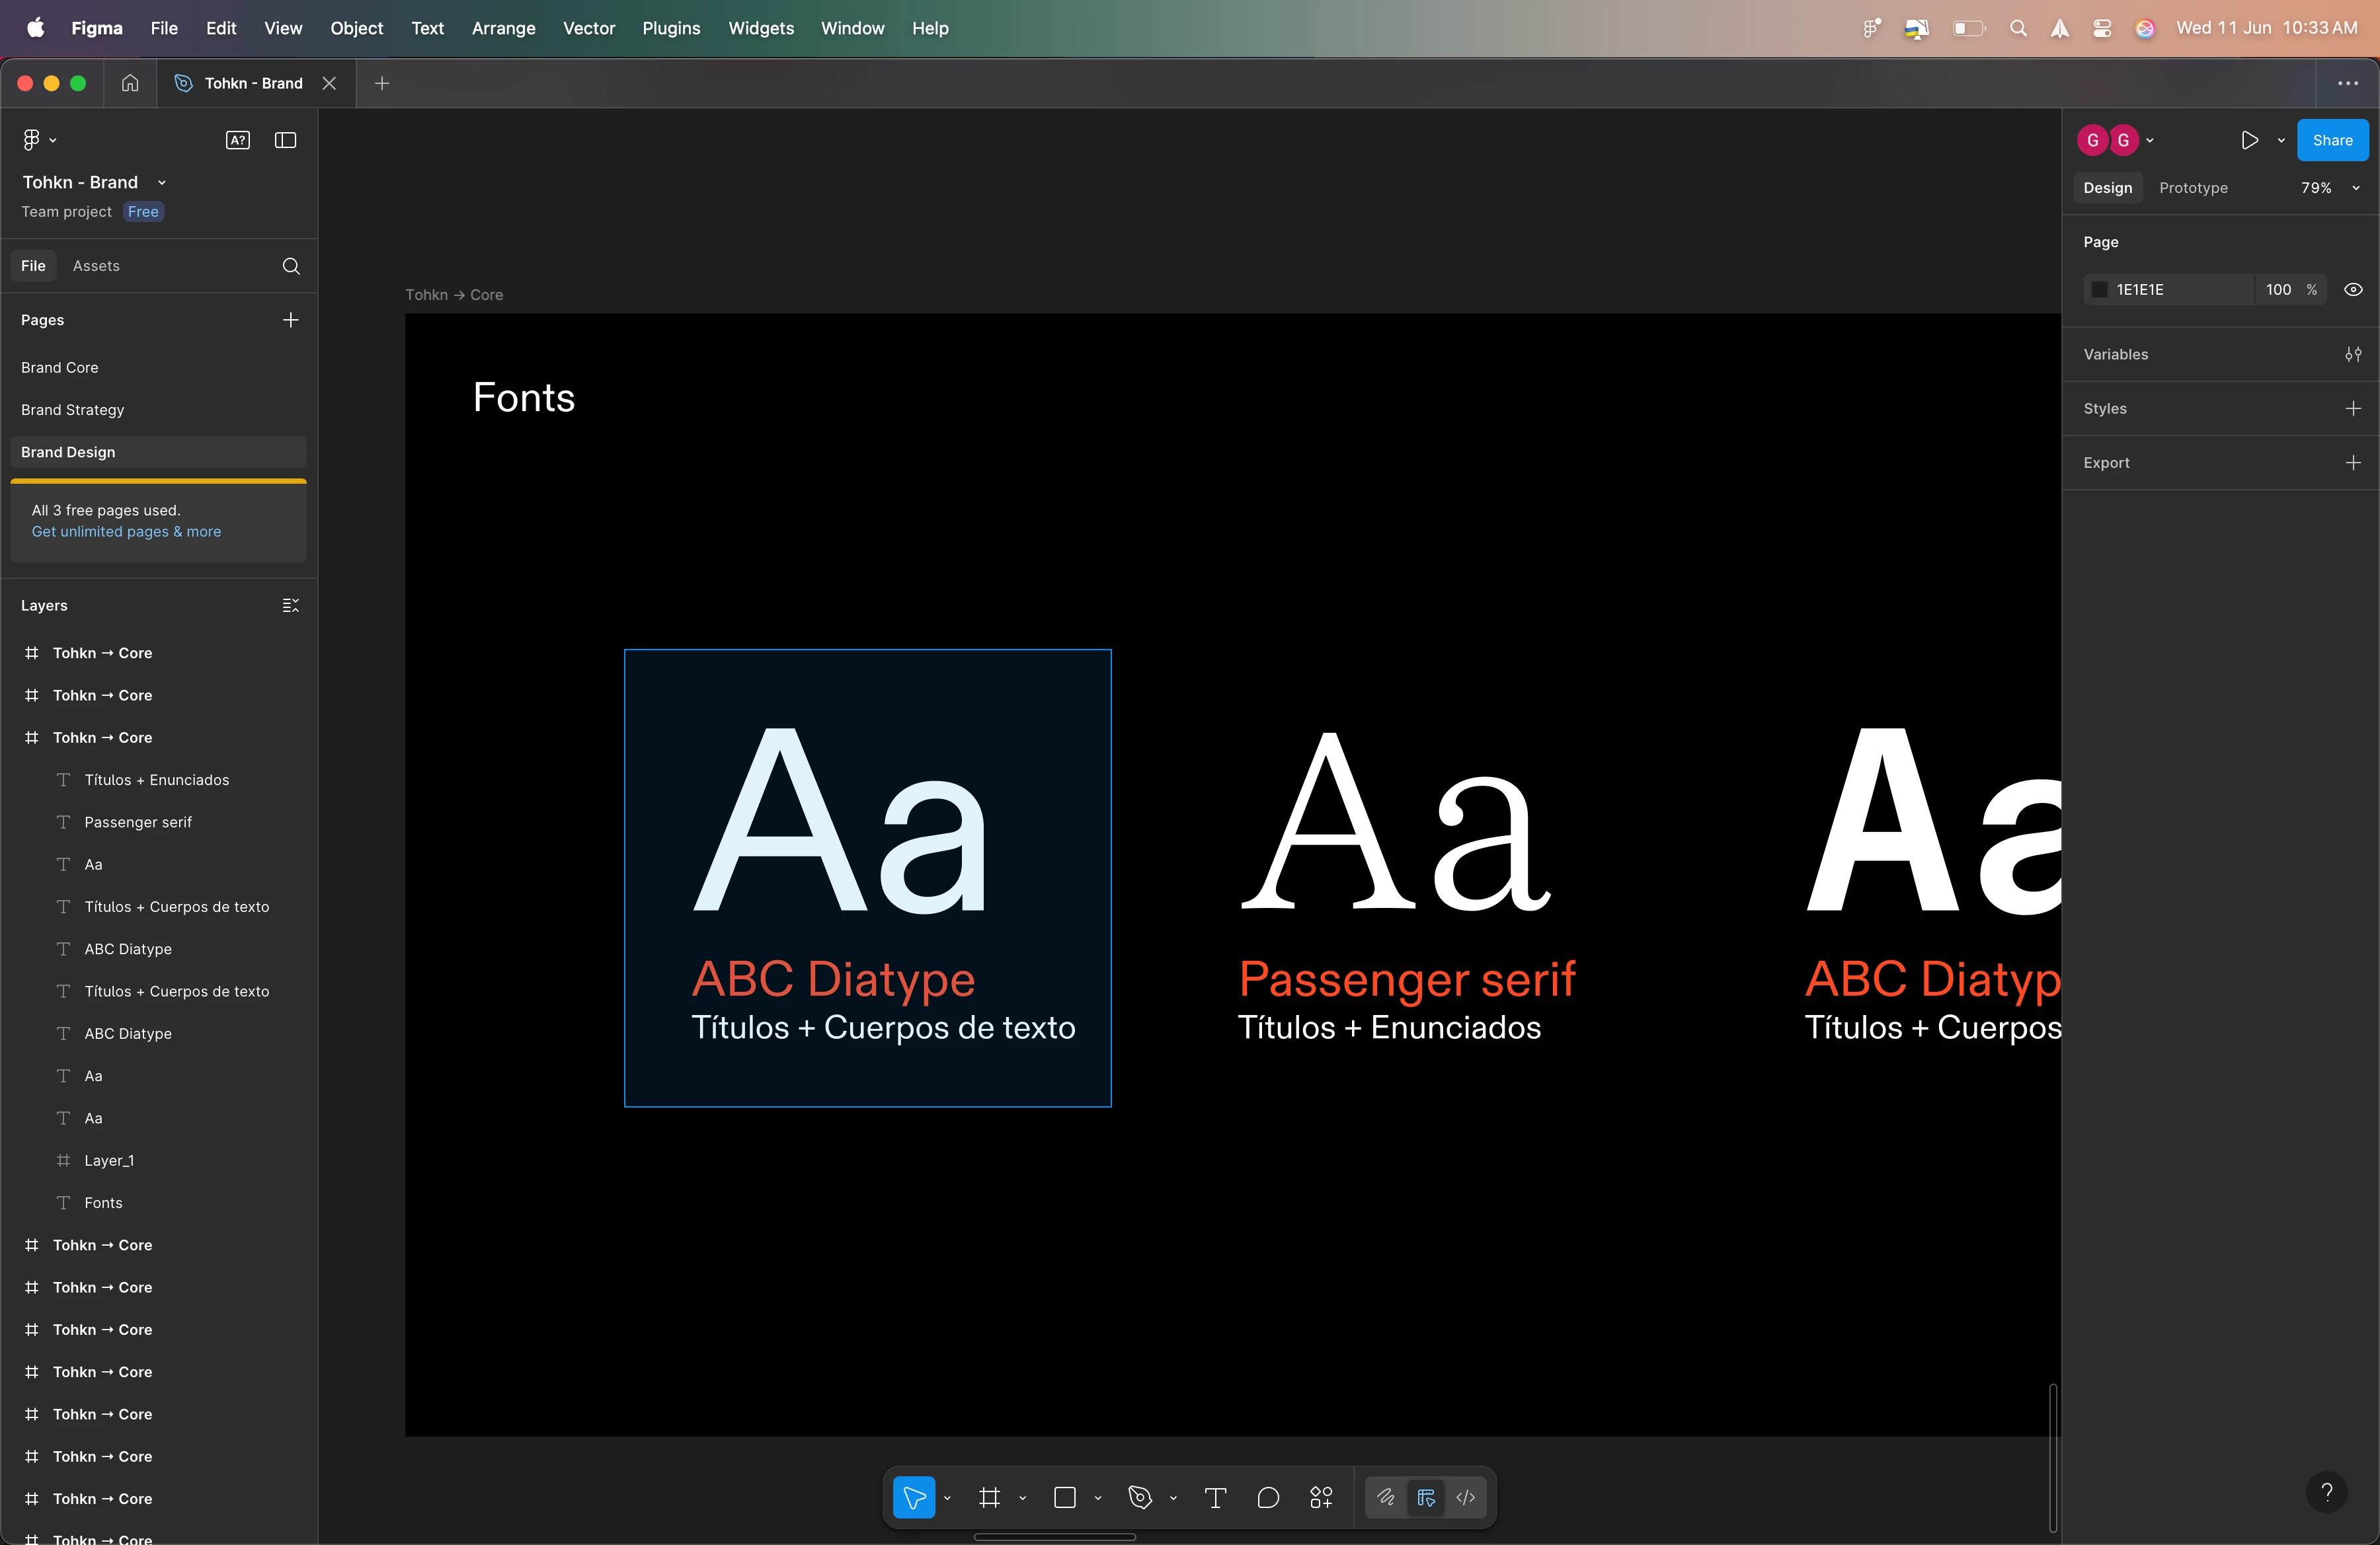Open a new tab with plus
The height and width of the screenshot is (1545, 2380).
pyautogui.click(x=382, y=83)
